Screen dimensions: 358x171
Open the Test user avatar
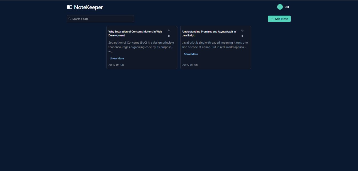[x=280, y=7]
